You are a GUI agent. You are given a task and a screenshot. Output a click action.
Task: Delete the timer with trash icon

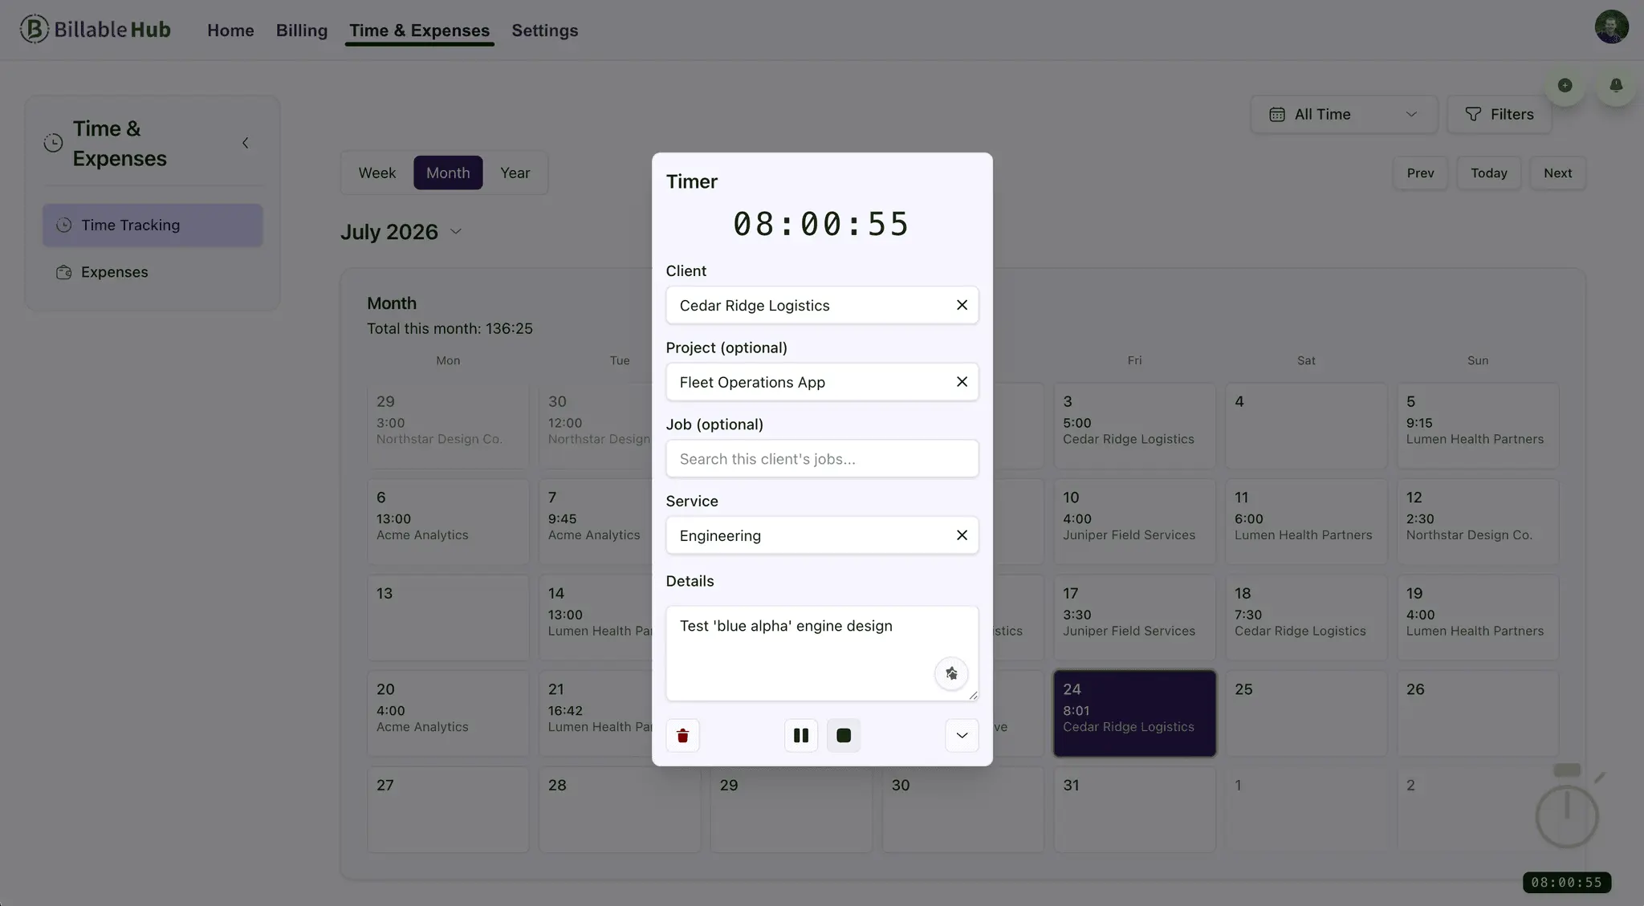(682, 735)
